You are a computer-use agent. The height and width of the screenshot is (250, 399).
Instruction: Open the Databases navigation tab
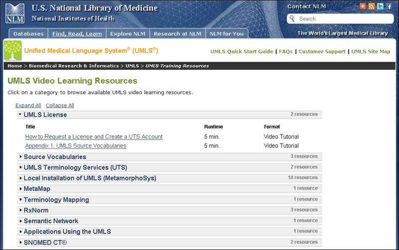(28, 34)
